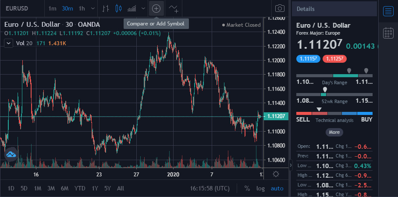Click Compare or Add Symbol plus icon

[156, 8]
